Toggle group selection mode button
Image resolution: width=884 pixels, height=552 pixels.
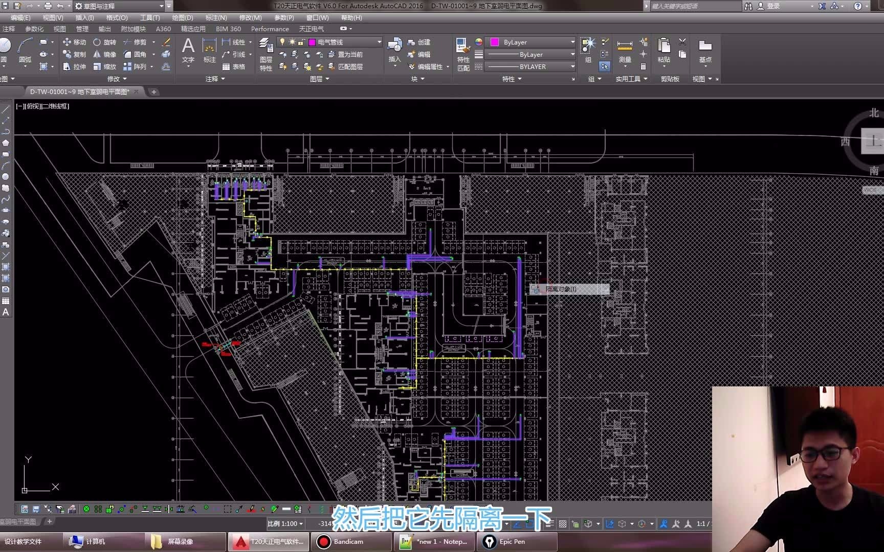tap(605, 66)
